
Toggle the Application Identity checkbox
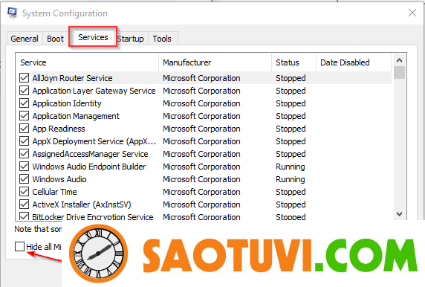click(24, 103)
